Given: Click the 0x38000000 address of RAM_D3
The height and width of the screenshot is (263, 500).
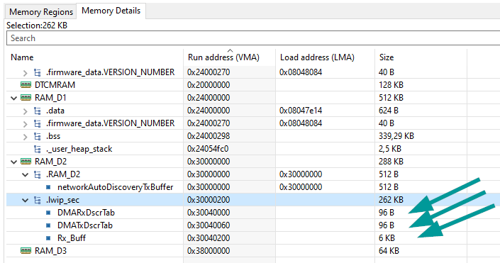Looking at the screenshot, I should click(209, 251).
